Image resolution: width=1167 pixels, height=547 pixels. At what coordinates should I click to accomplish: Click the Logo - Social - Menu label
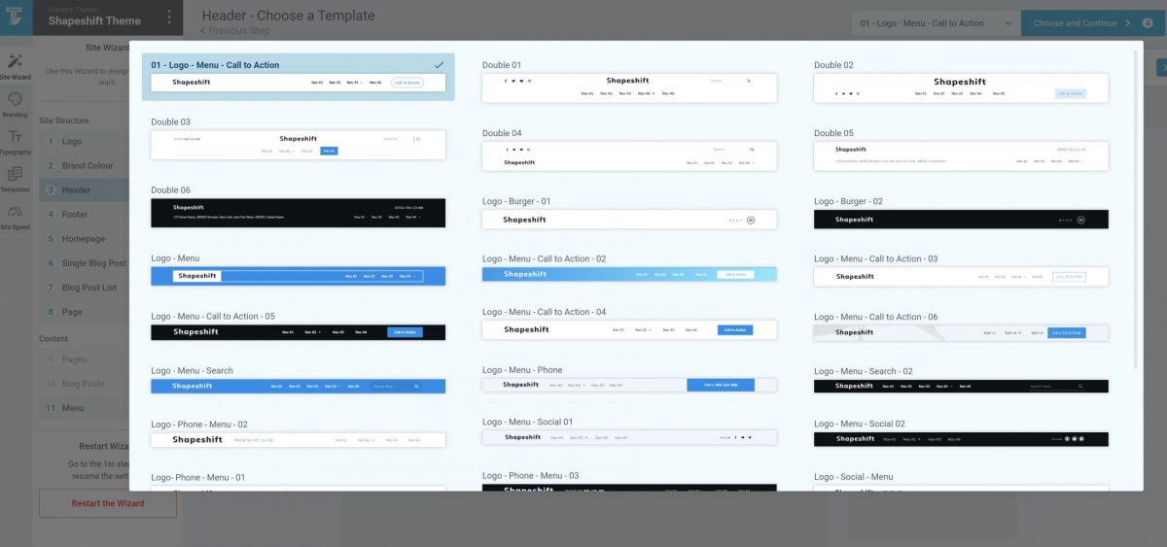point(853,477)
